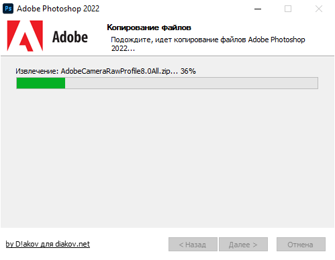Minimize the Photoshop installer window
The height and width of the screenshot is (260, 335).
coord(258,9)
